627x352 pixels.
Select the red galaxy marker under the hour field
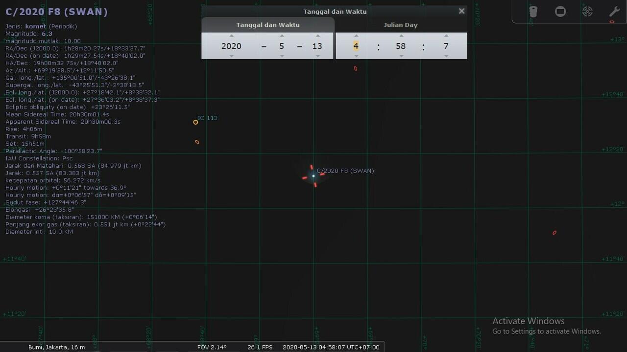355,68
